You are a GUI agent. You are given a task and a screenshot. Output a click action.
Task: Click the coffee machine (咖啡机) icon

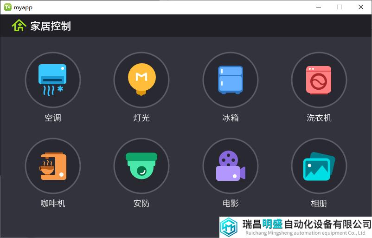53,166
